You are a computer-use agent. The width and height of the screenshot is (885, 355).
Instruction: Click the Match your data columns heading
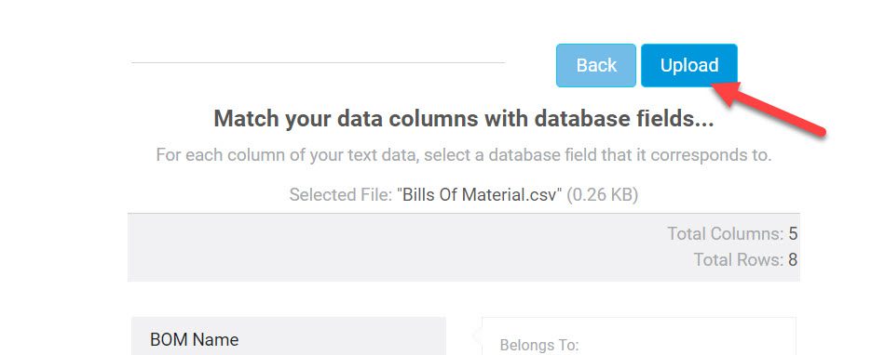tap(464, 119)
